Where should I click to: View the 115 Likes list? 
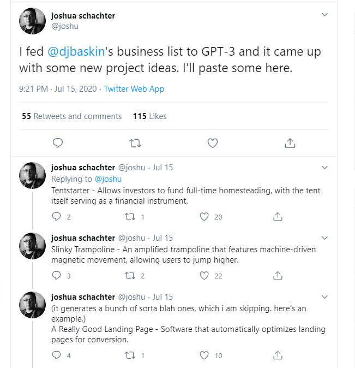(149, 116)
